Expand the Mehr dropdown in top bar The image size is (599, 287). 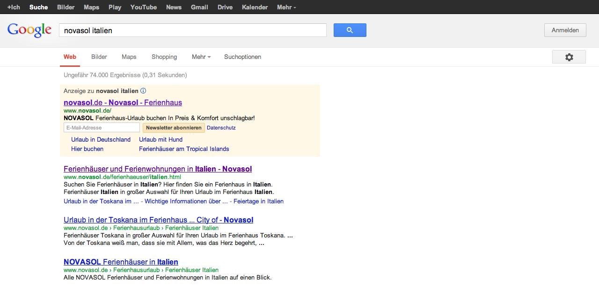286,7
